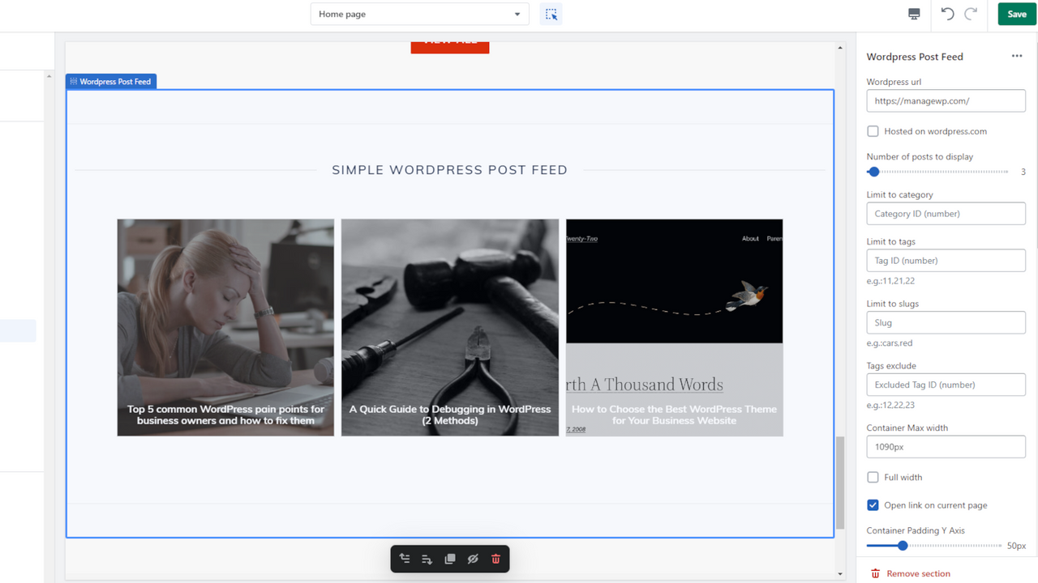Disable Open link on current page
This screenshot has width=1038, height=583.
pos(873,504)
